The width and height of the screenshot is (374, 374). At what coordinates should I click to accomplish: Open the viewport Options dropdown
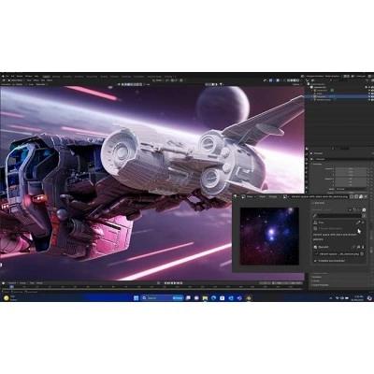pyautogui.click(x=296, y=84)
